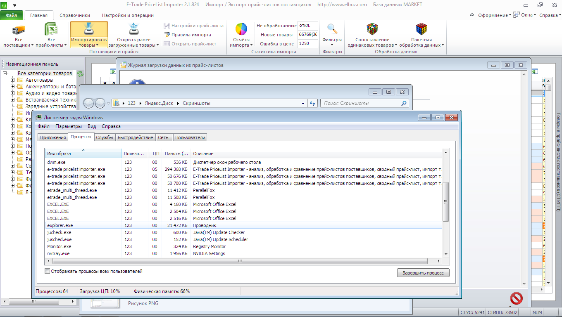Screen dimensions: 562x317
Task: Open the green Файл tab
Action: click(x=12, y=15)
